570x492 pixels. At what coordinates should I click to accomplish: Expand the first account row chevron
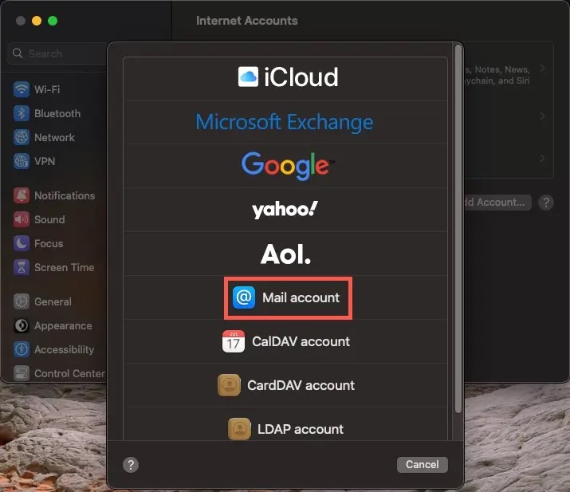[x=543, y=69]
